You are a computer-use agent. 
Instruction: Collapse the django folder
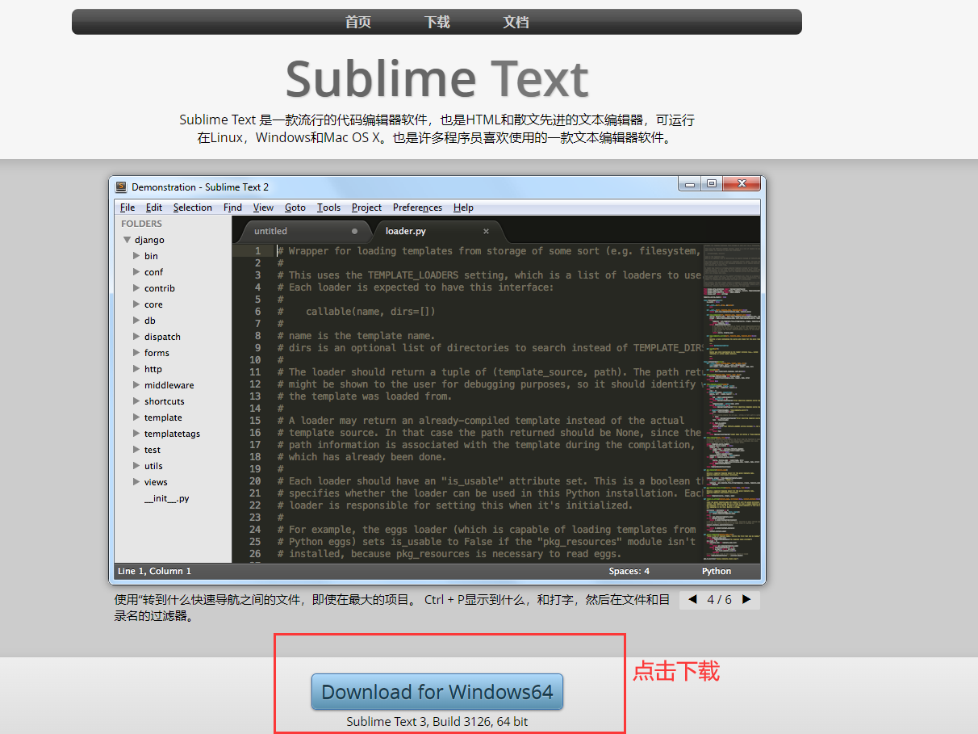tap(127, 240)
